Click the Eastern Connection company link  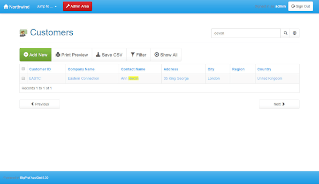coord(84,78)
